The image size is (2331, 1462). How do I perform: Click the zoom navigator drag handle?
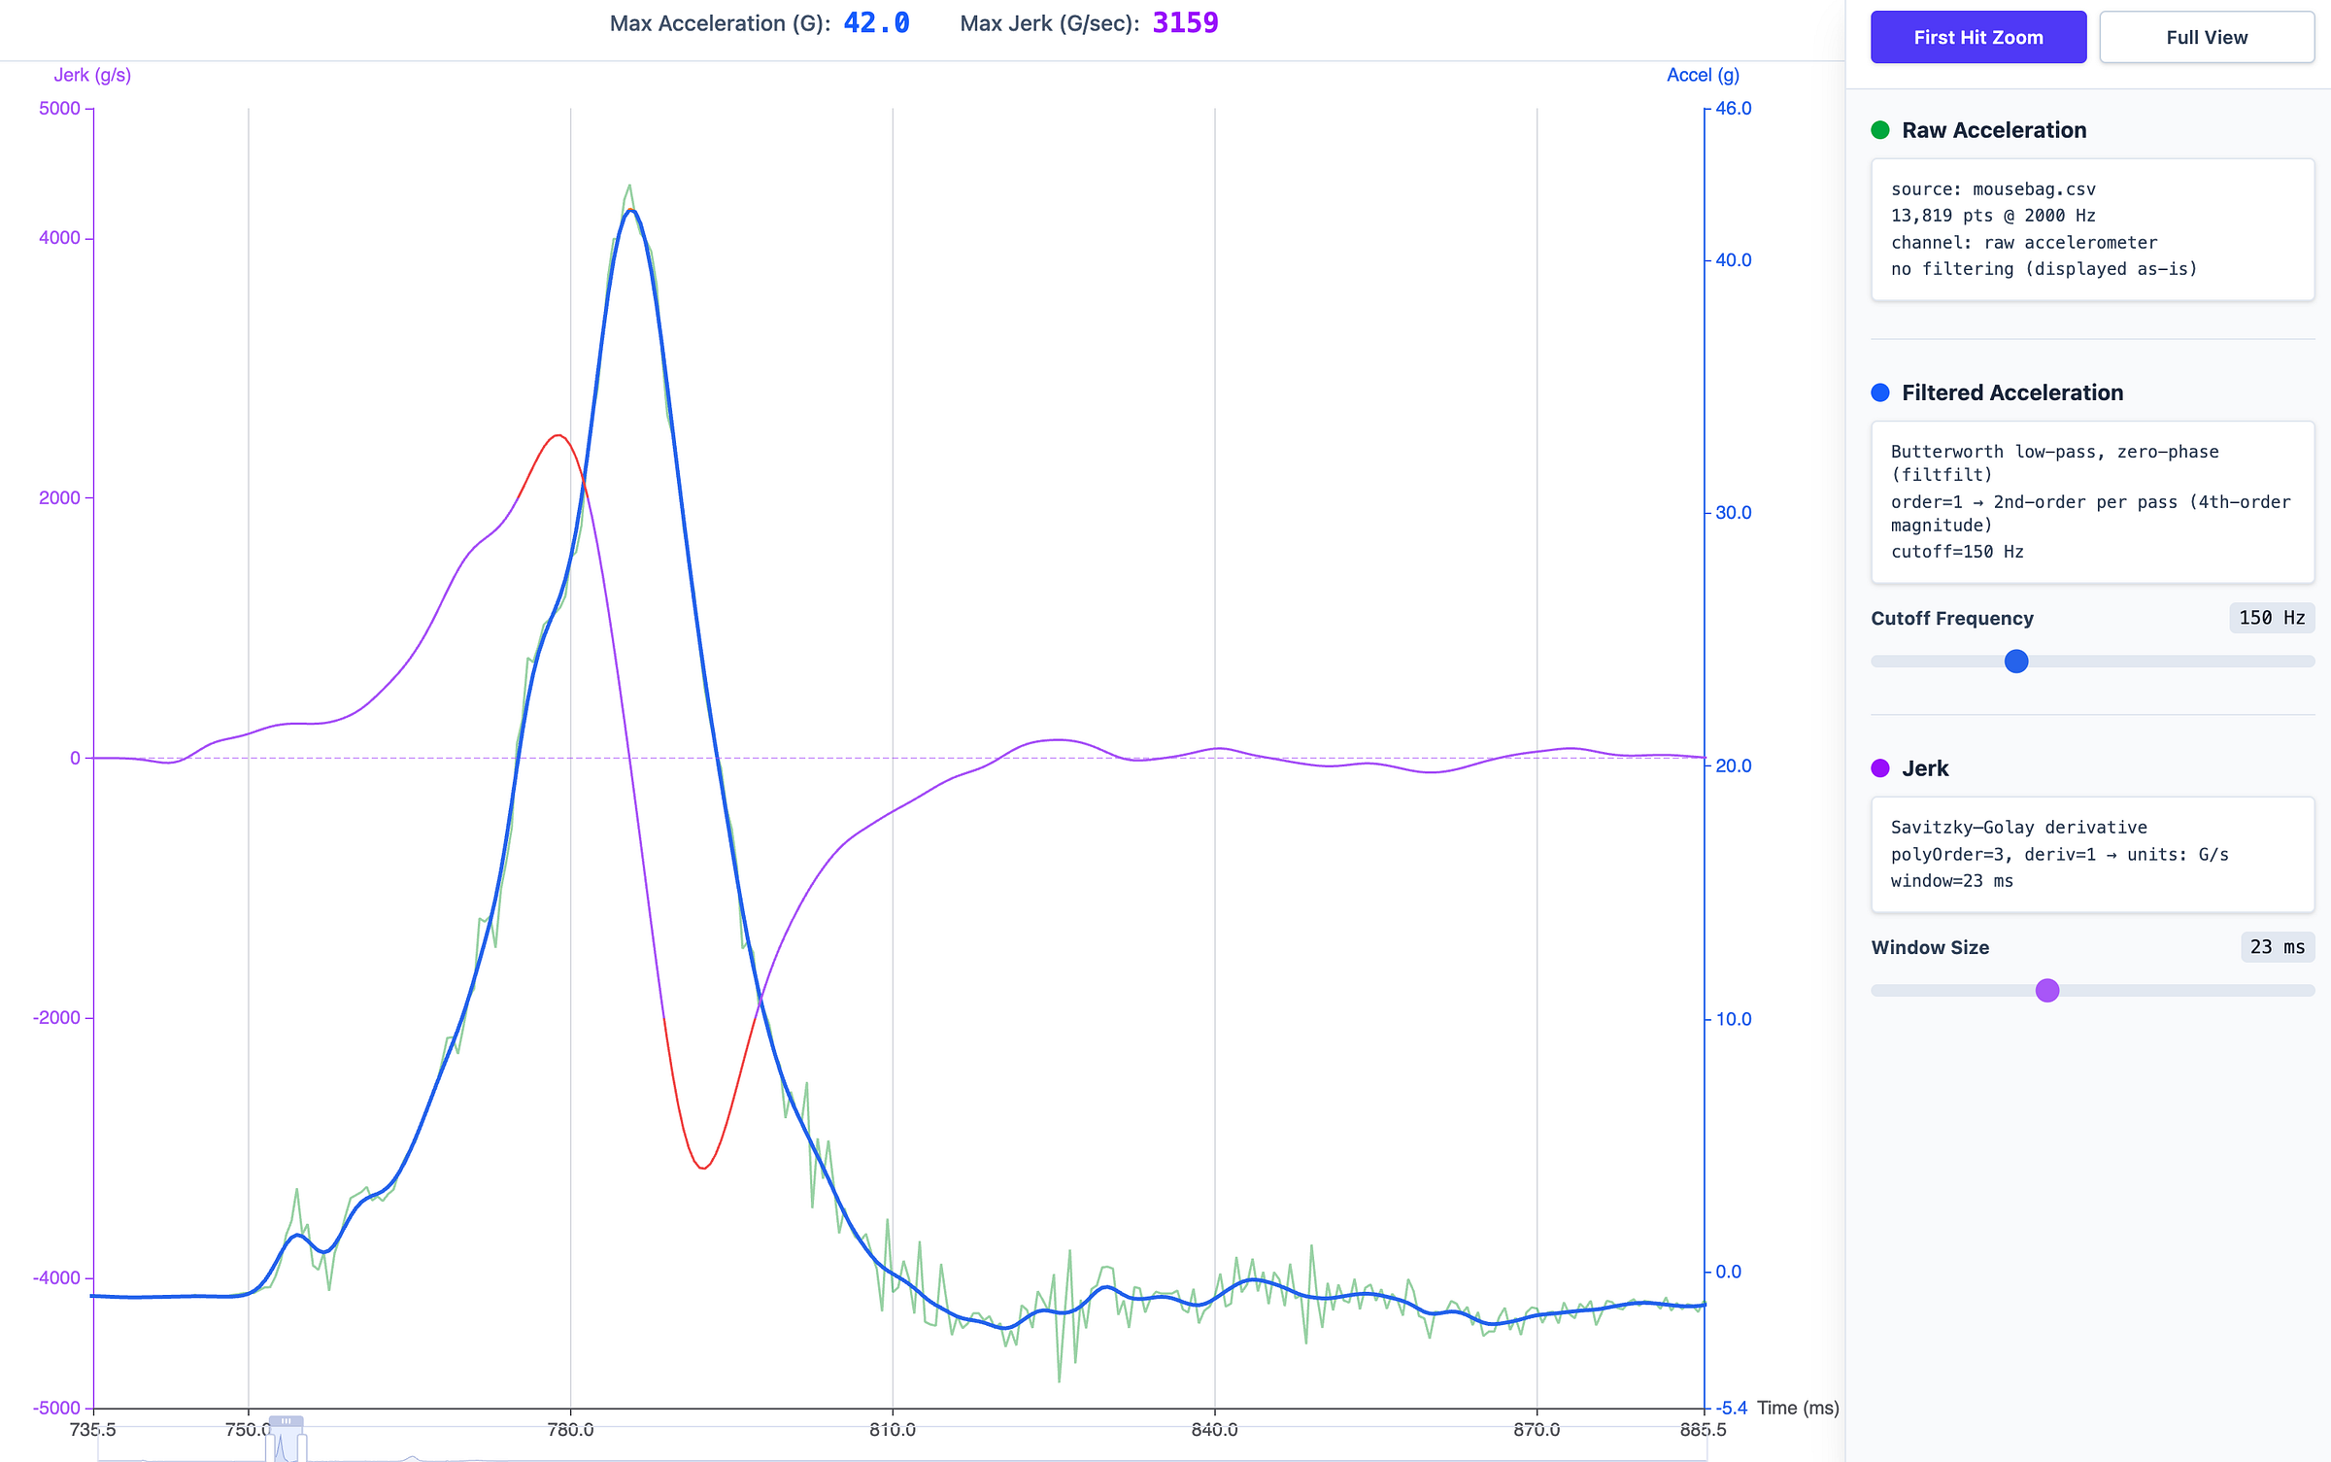click(x=287, y=1421)
